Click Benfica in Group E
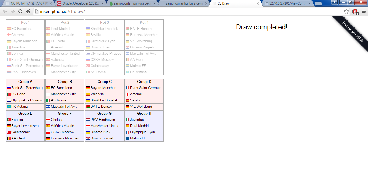Viewport: 368px width, 196px height. (25, 120)
